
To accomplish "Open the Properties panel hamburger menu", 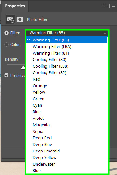I will click(x=113, y=6).
